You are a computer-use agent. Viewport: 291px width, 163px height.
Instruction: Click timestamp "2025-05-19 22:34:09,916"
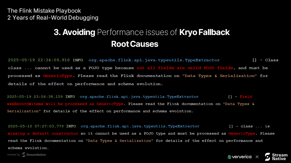[x=39, y=60]
